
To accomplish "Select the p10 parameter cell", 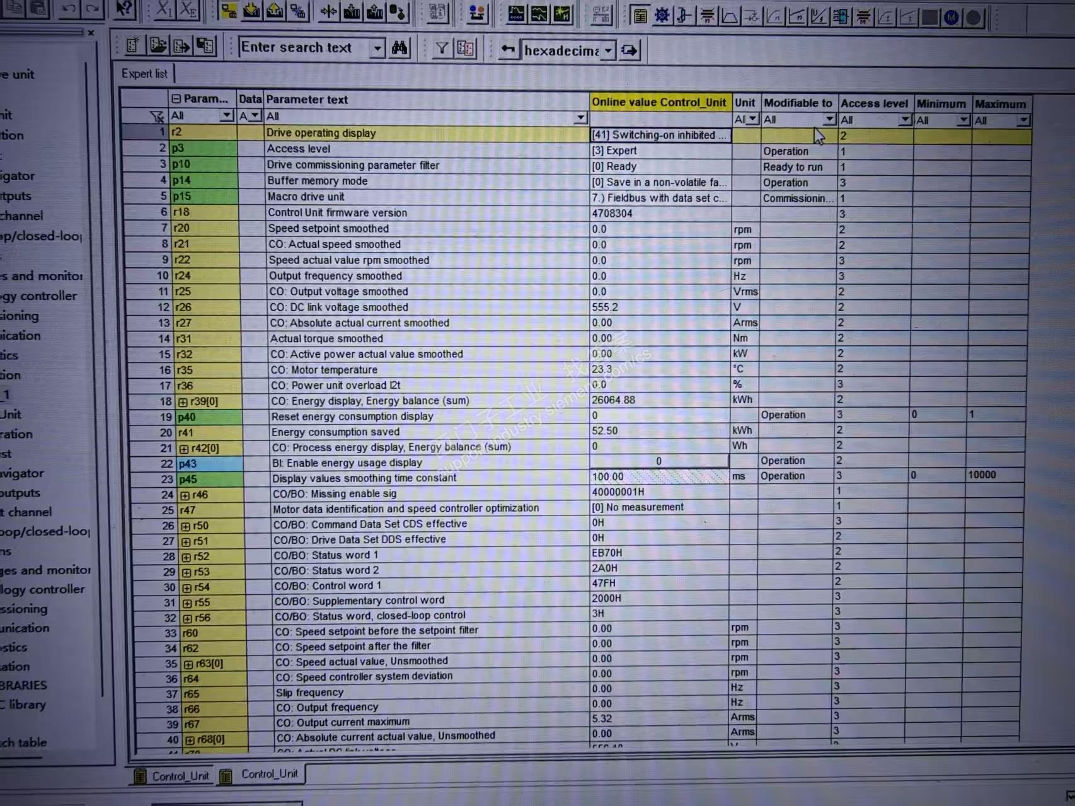I will (x=203, y=164).
